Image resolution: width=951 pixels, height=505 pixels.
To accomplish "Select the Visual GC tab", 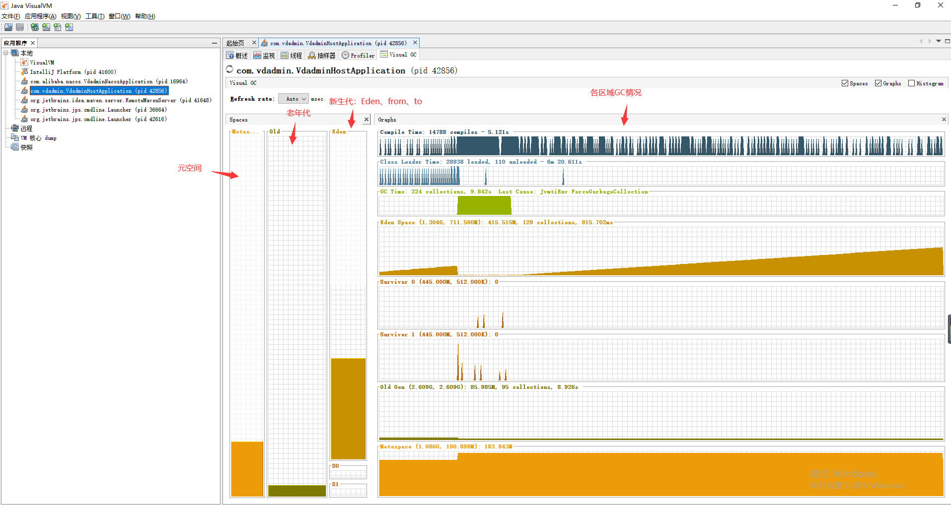I will click(399, 55).
